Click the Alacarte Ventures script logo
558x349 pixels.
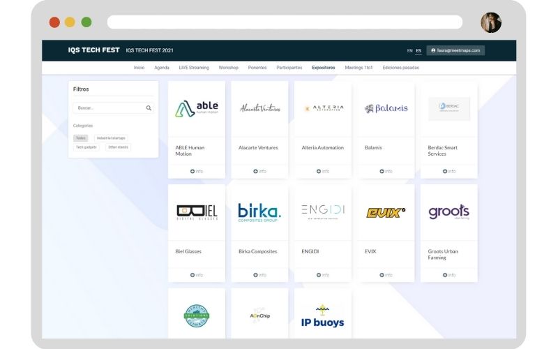[x=259, y=108]
